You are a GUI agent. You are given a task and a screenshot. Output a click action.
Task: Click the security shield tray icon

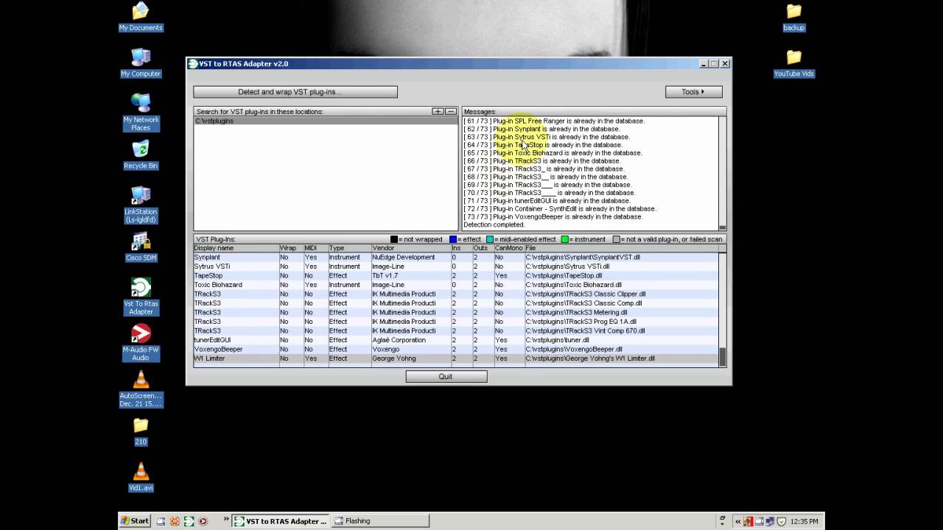tap(782, 522)
